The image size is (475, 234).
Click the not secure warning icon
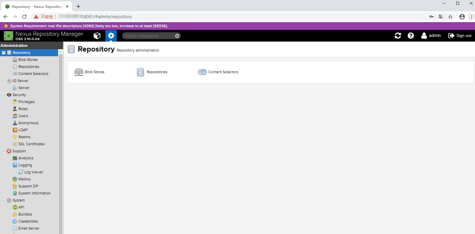36,17
